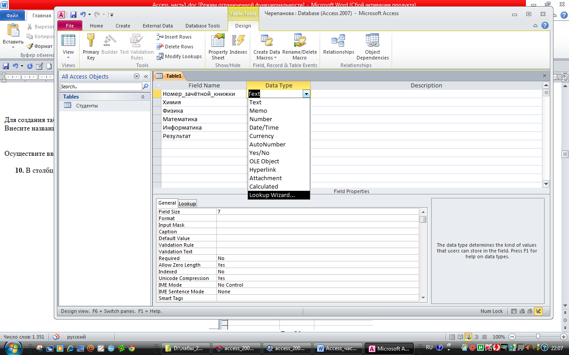Image resolution: width=569 pixels, height=355 pixels.
Task: Click Вставить paste icon in the Word window
Action: (13, 31)
